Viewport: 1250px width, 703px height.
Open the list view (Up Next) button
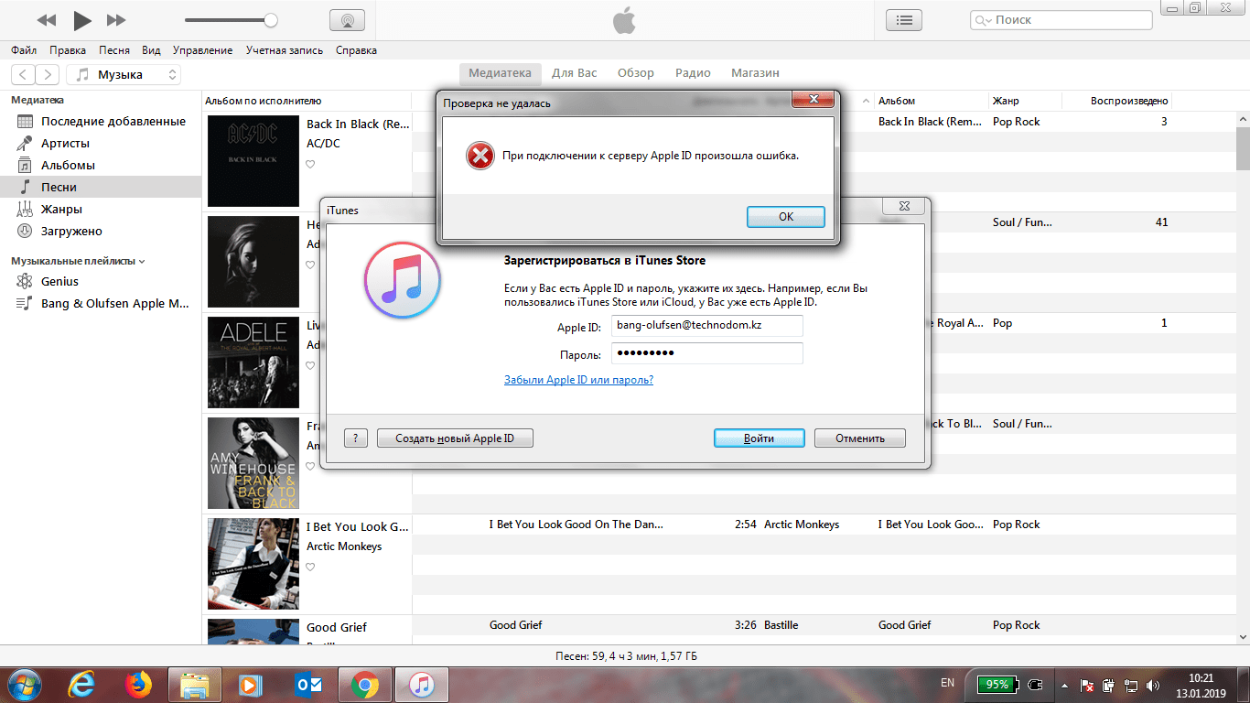[904, 20]
